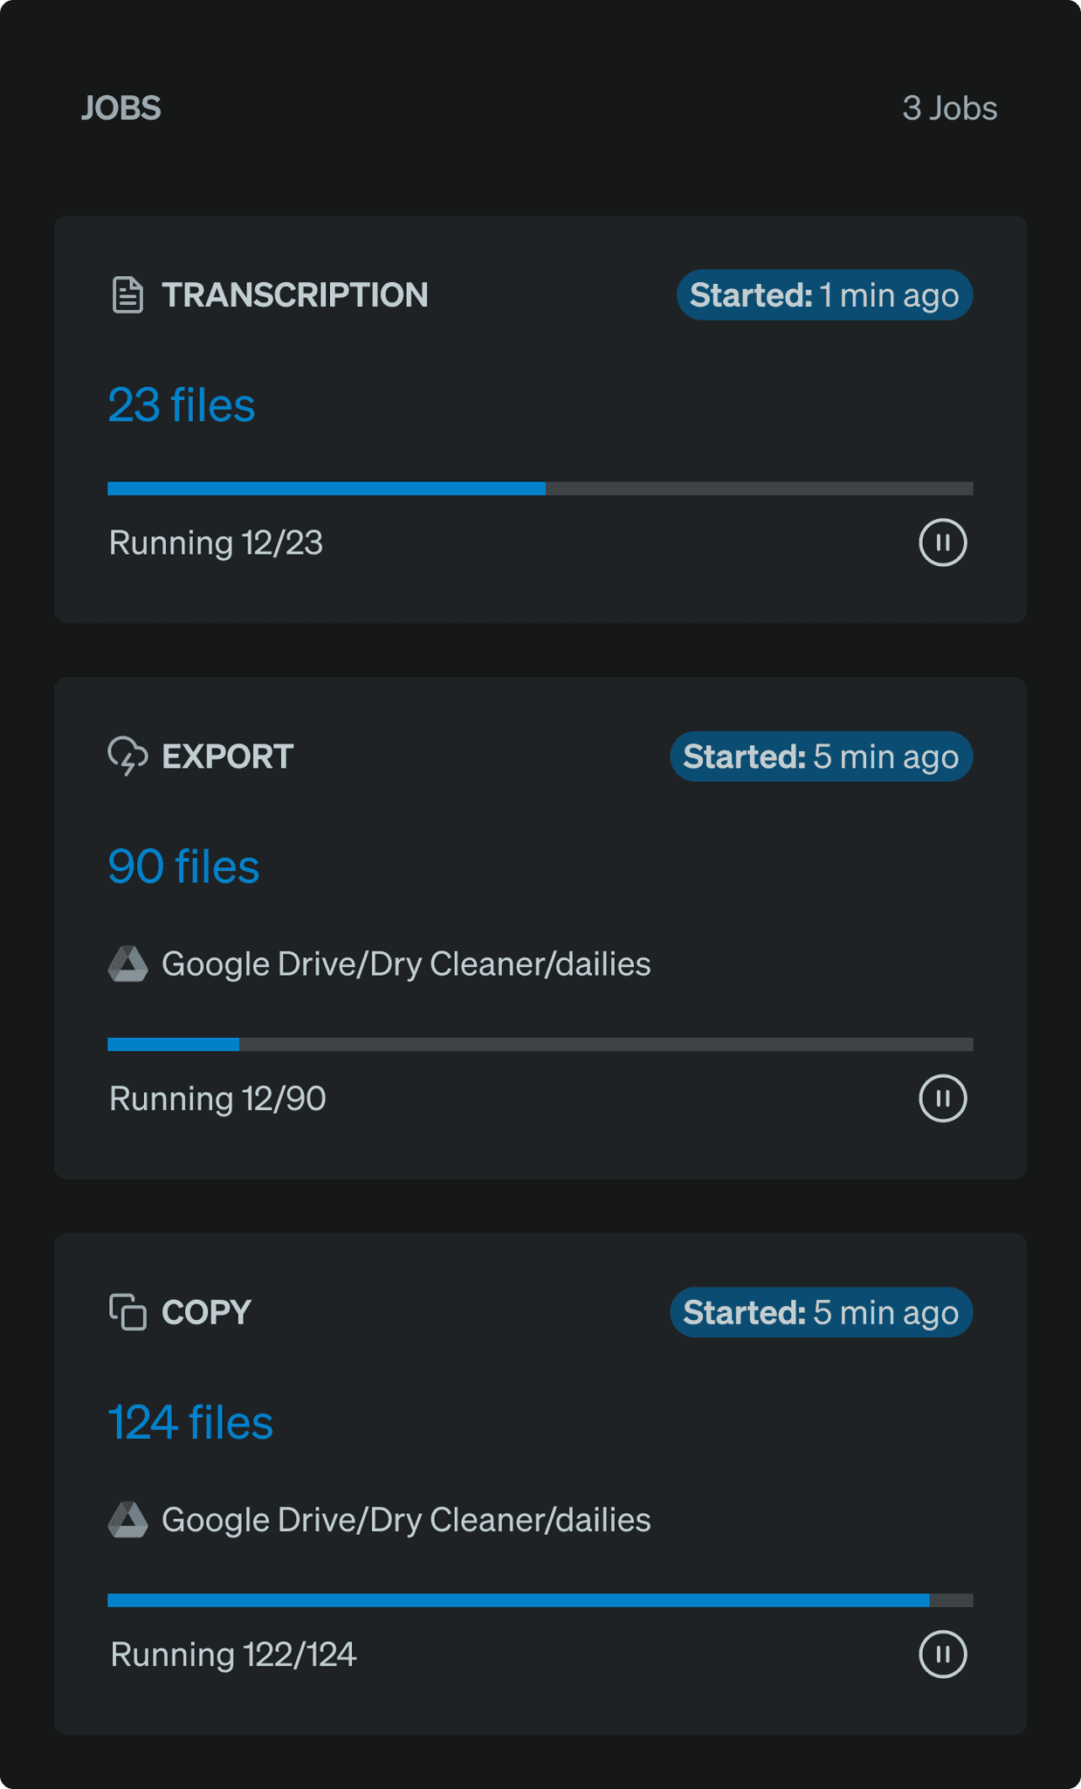Click the Started 1 min ago badge
This screenshot has height=1789, width=1081.
(824, 295)
